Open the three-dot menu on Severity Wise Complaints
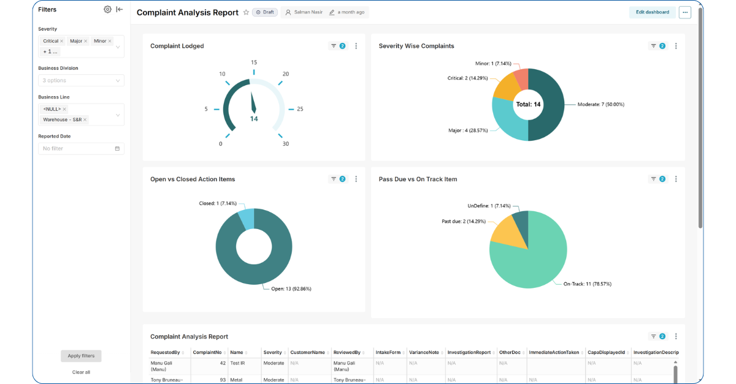Viewport: 736px width, 384px height. click(676, 45)
